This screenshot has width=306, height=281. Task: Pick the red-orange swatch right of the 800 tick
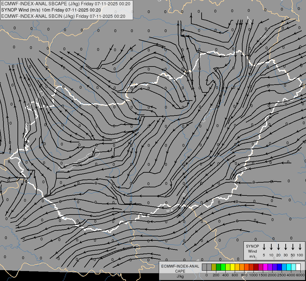click(247, 267)
